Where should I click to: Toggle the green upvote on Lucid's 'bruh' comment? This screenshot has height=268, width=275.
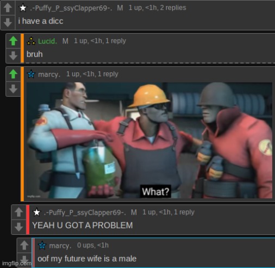(x=13, y=41)
